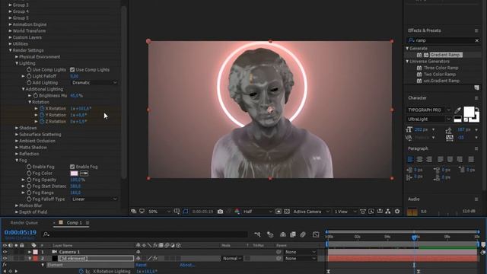Click the Y Rotation stopwatch toggle

pos(42,115)
